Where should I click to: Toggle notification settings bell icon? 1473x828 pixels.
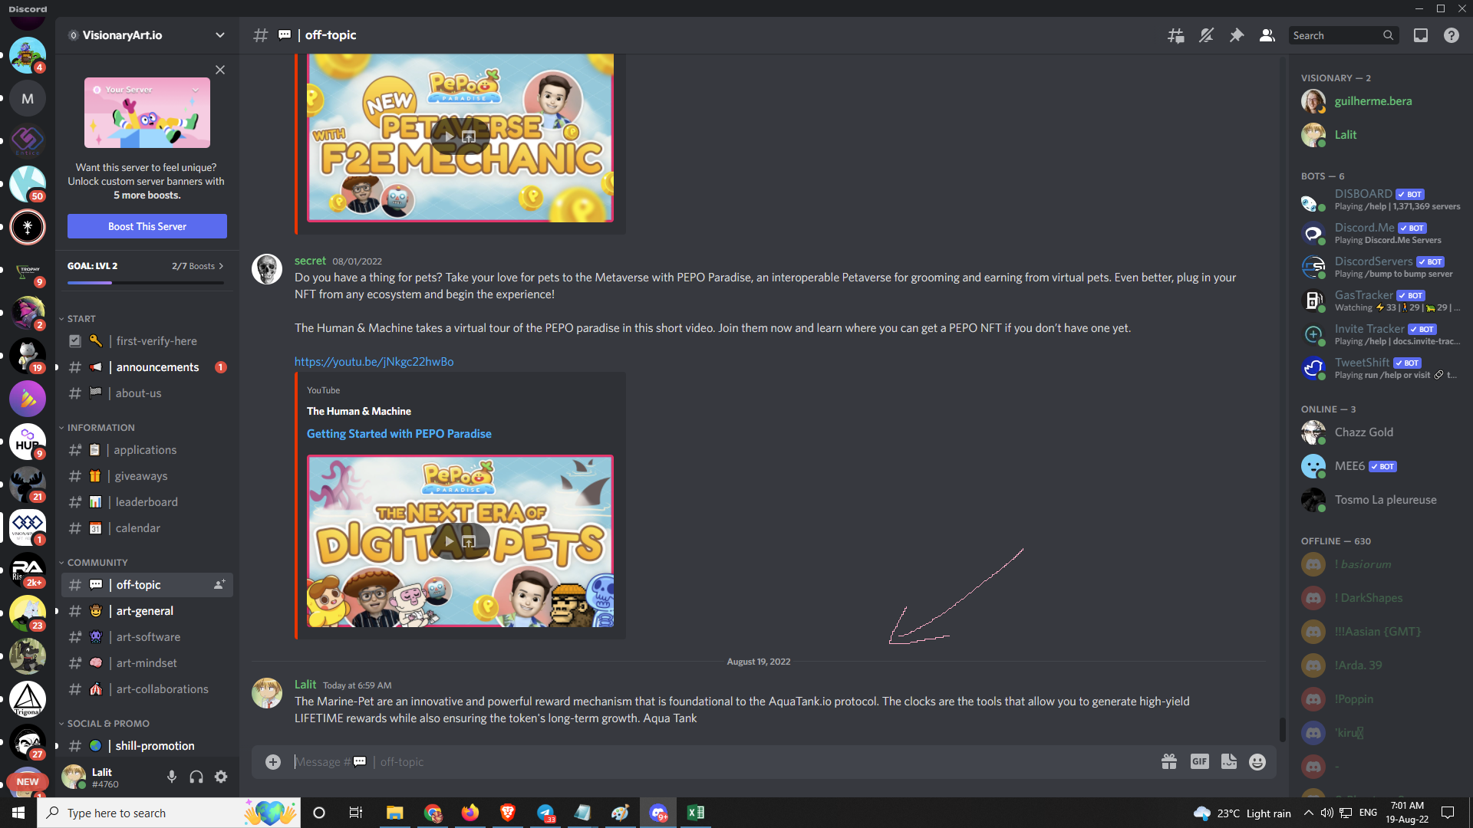1206,35
